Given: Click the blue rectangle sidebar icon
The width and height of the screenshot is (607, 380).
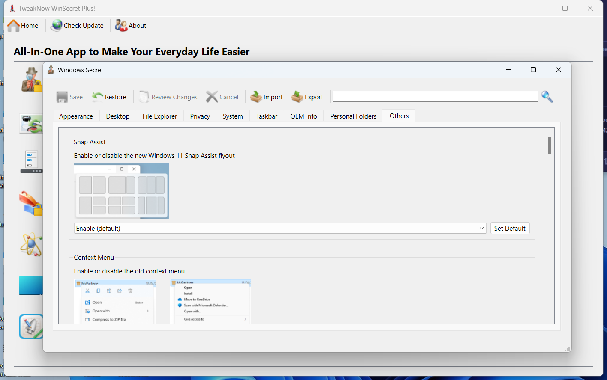Looking at the screenshot, I should 31,285.
